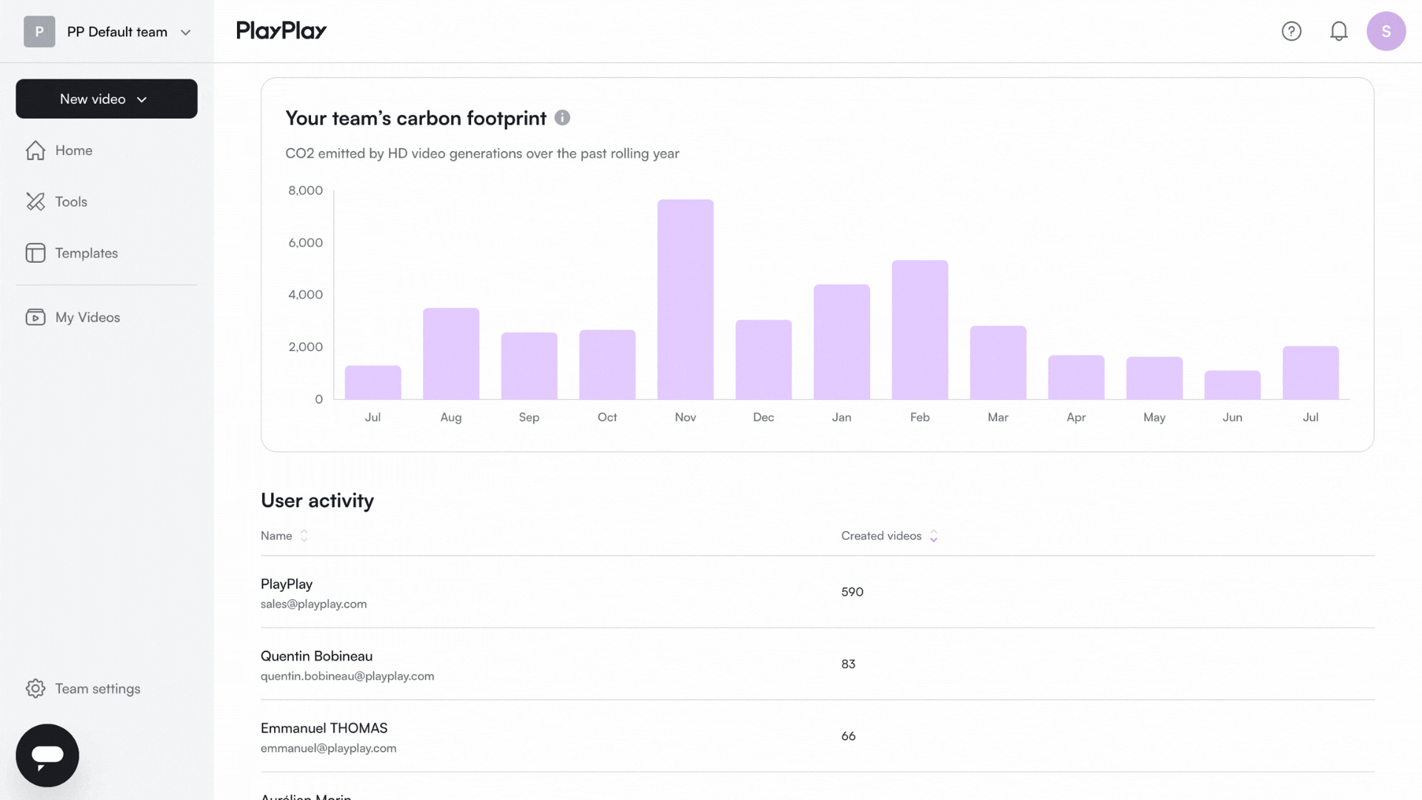Click the Mar bar in the chart
Screen dimensions: 1422x800
click(998, 362)
